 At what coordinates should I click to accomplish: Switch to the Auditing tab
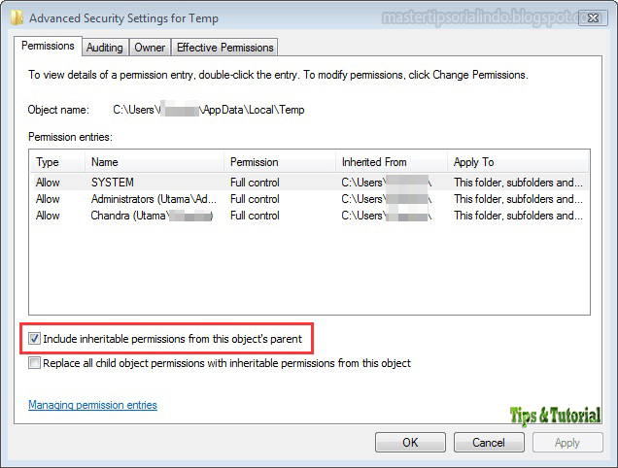click(x=104, y=47)
